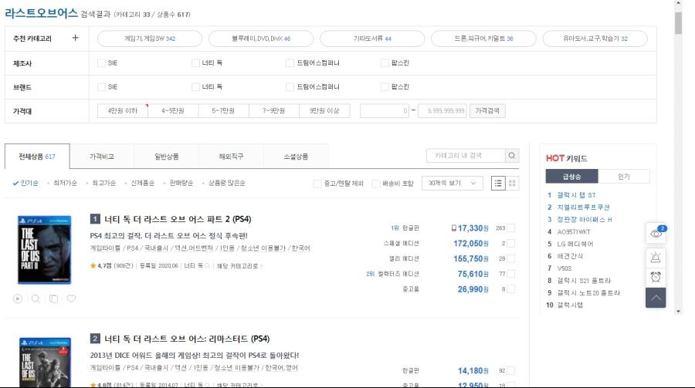Open hot keyword 갤럭시 S21 울트라
This screenshot has width=695, height=388.
(584, 280)
